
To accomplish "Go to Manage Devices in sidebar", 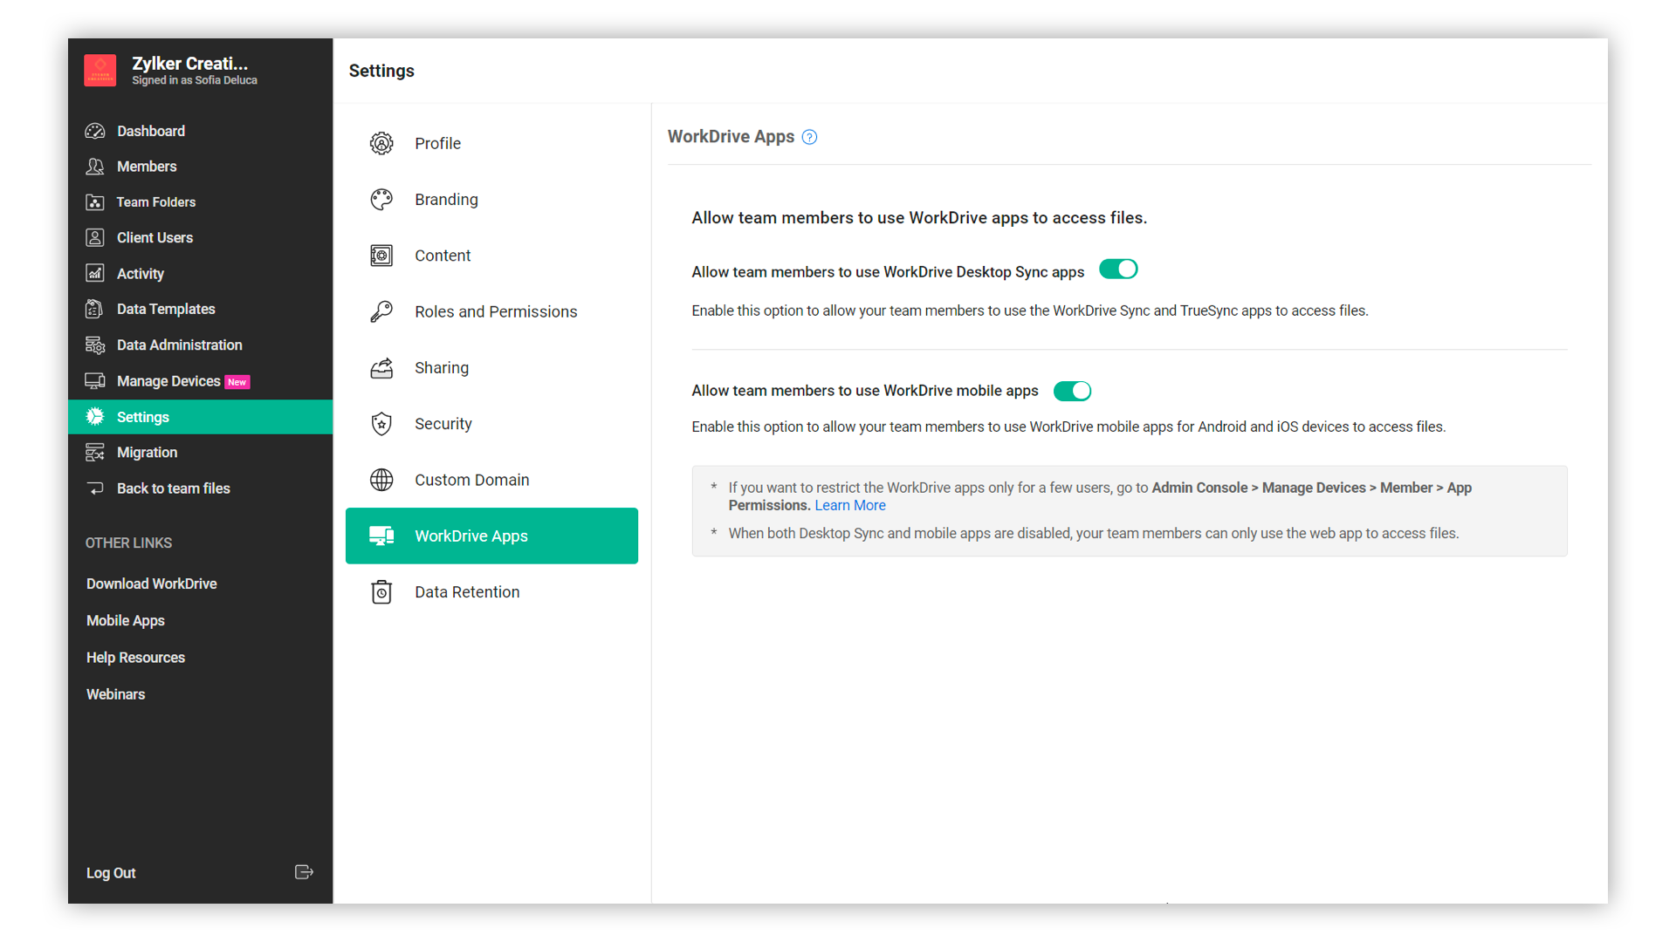I will (168, 381).
